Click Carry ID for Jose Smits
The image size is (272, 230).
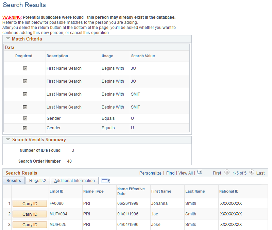point(30,224)
